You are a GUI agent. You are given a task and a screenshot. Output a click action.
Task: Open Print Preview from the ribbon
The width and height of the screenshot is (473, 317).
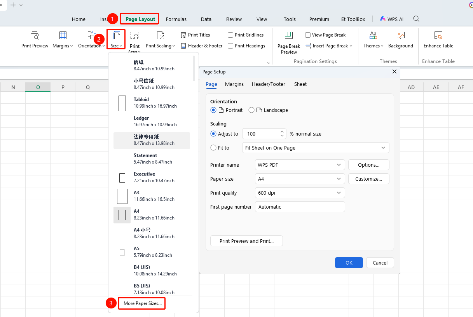tap(35, 40)
